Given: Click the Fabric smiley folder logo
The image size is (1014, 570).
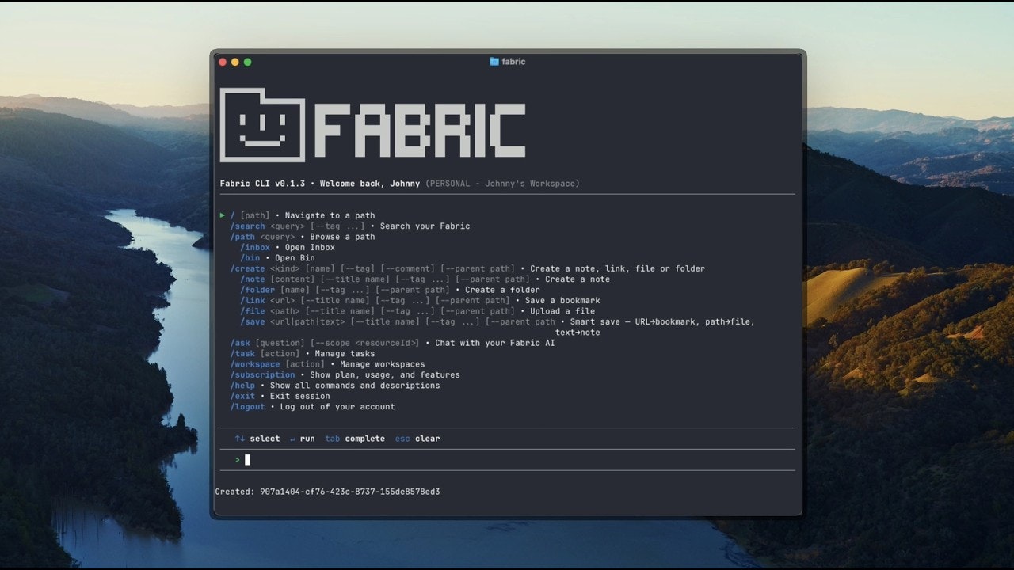Looking at the screenshot, I should click(x=262, y=125).
